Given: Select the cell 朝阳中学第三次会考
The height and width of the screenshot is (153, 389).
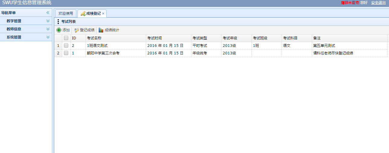Looking at the screenshot, I should click(116, 53).
